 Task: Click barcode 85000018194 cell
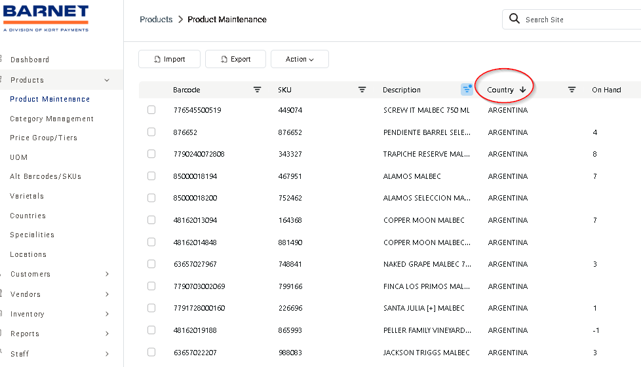point(195,176)
